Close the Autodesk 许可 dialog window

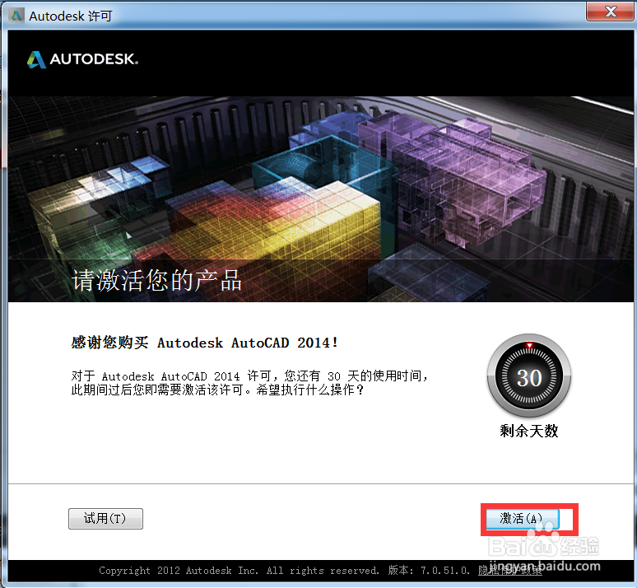point(610,12)
